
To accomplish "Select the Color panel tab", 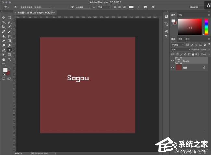I will (173, 15).
